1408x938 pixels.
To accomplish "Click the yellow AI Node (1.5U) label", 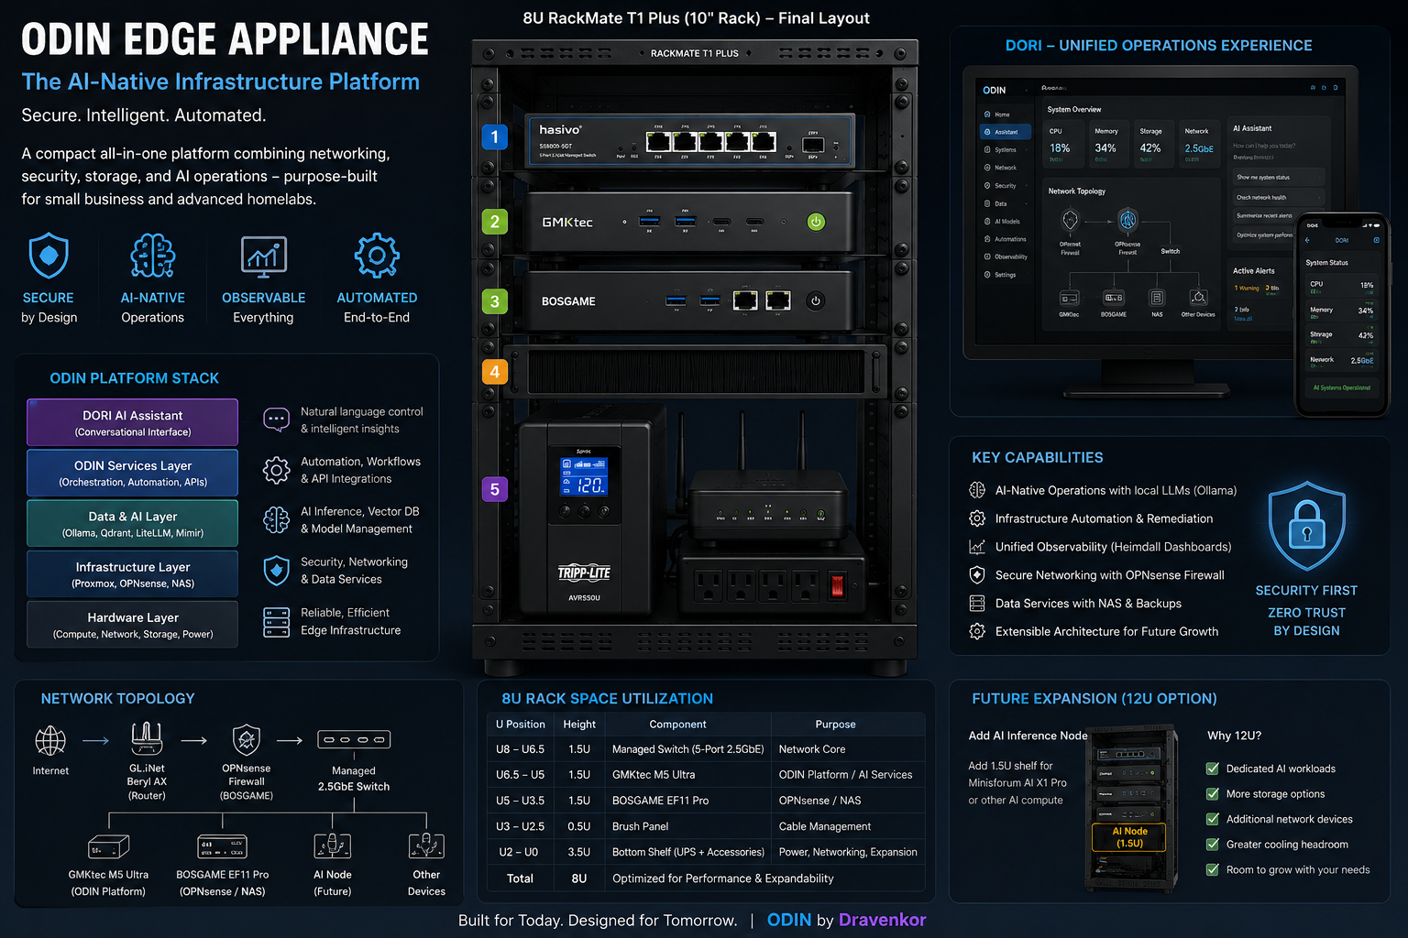I will pyautogui.click(x=1129, y=837).
